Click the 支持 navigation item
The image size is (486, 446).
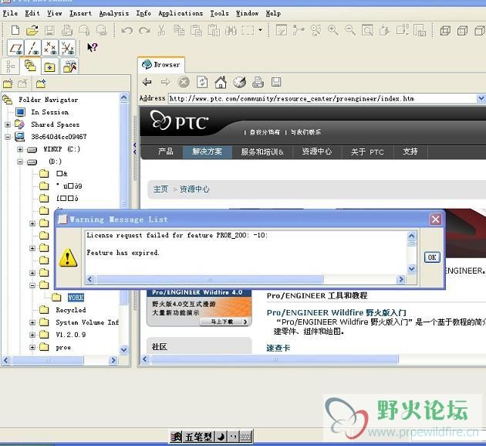[410, 152]
